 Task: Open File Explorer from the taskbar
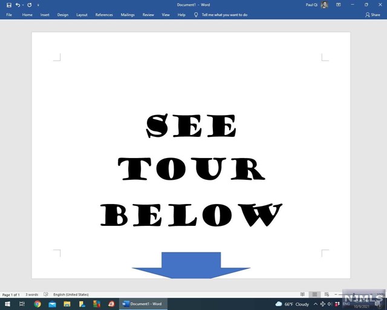click(x=67, y=304)
